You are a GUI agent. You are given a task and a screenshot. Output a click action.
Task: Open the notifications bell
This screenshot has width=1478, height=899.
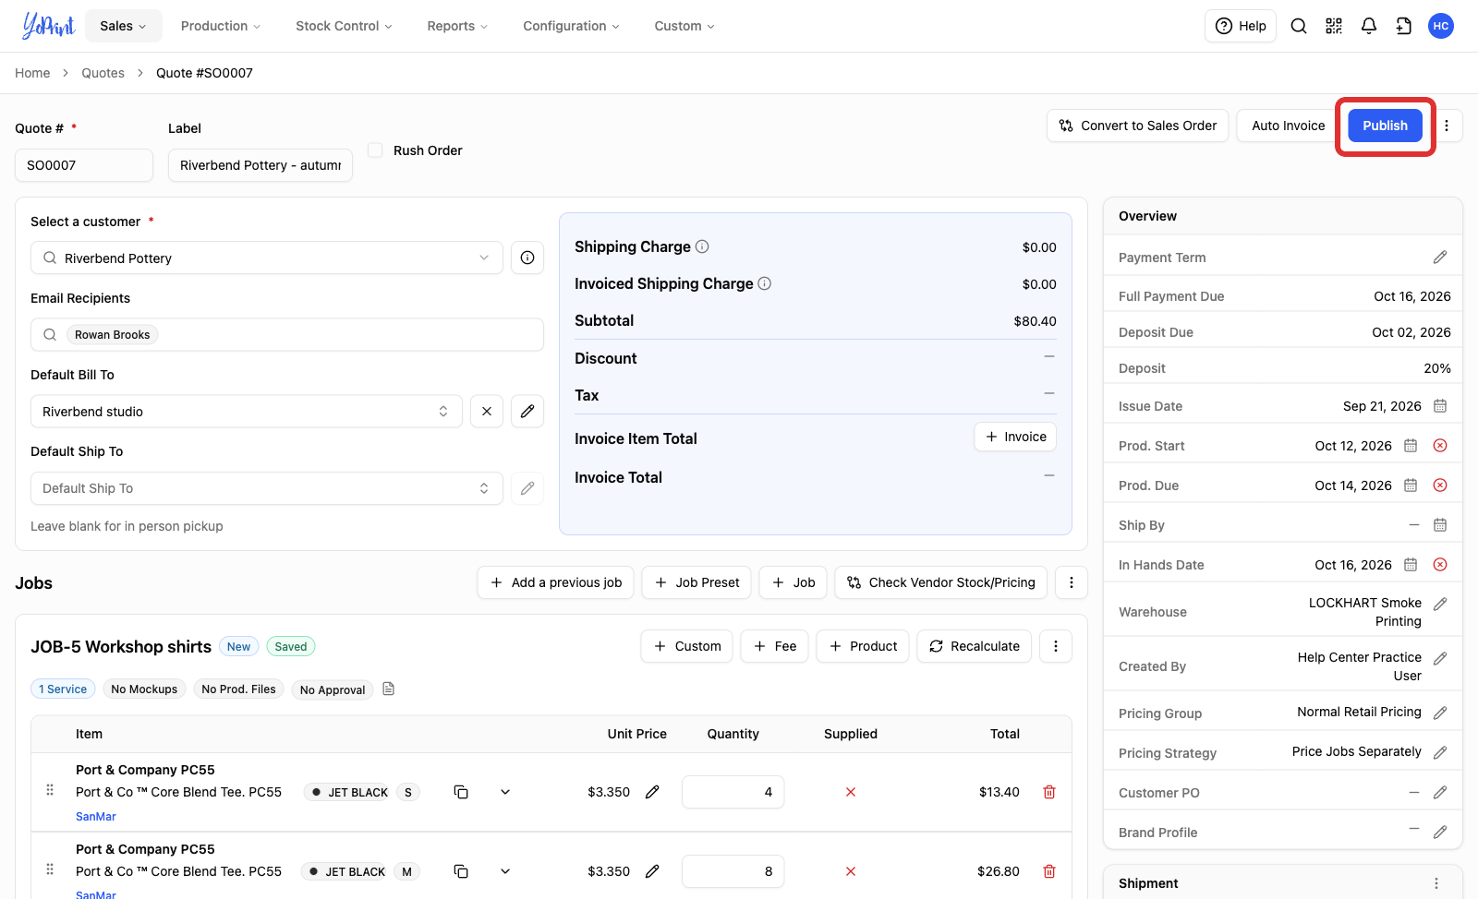coord(1369,26)
